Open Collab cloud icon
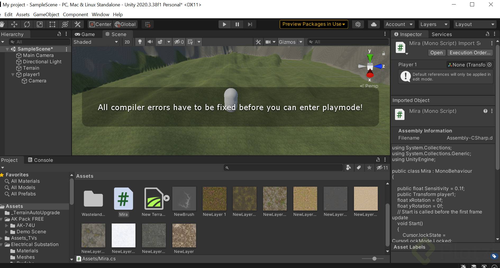The width and height of the screenshot is (500, 268). click(374, 24)
